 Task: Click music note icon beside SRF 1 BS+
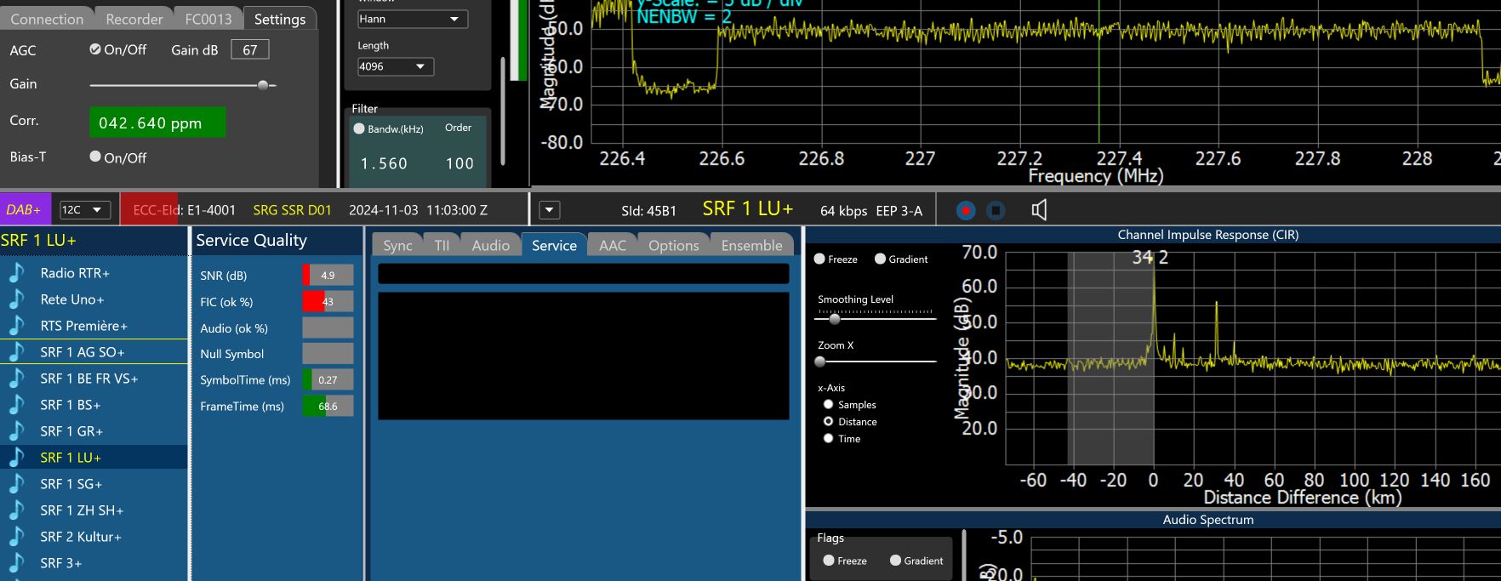click(x=17, y=405)
